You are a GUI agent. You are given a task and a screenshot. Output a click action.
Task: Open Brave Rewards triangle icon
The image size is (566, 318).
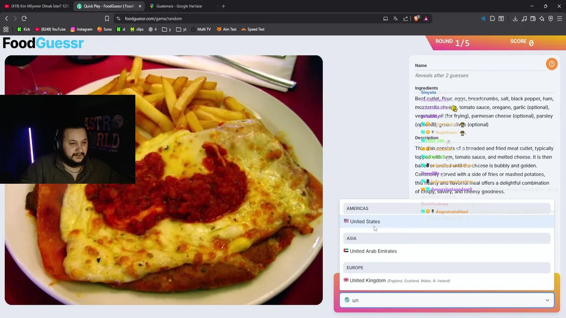pos(426,19)
